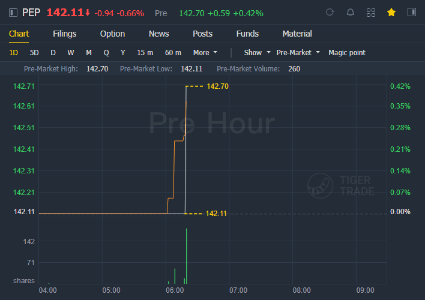Select the 15 m interval
The image size is (425, 300).
[x=145, y=53]
